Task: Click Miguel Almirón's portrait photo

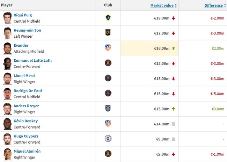Action: click(x=7, y=154)
